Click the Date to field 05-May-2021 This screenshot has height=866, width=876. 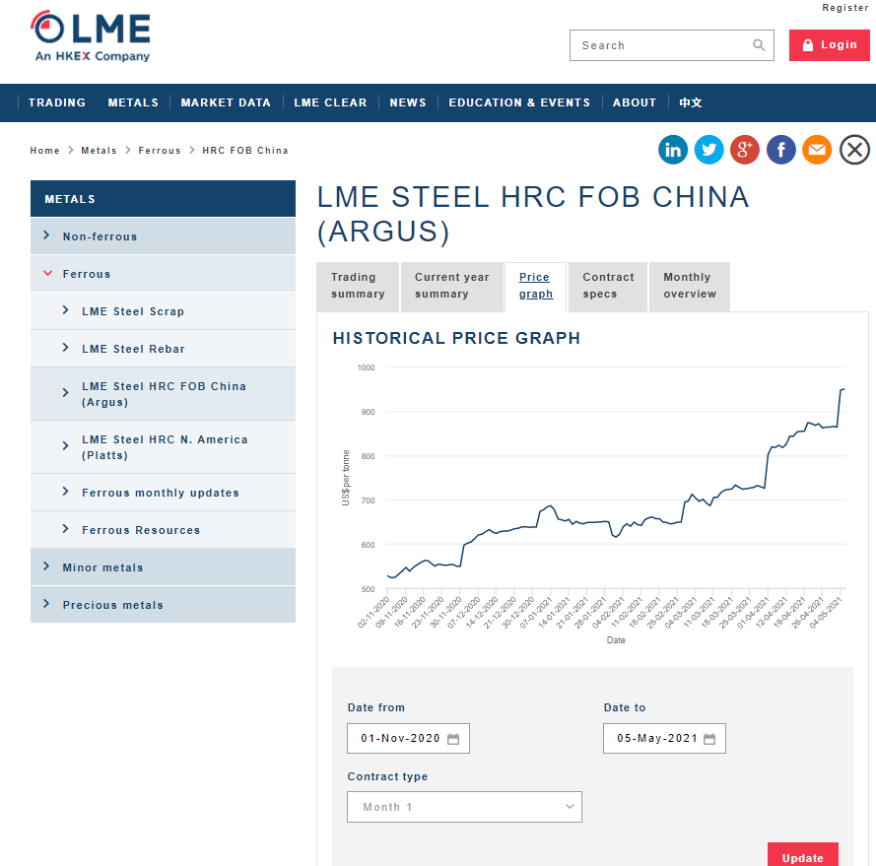point(664,739)
